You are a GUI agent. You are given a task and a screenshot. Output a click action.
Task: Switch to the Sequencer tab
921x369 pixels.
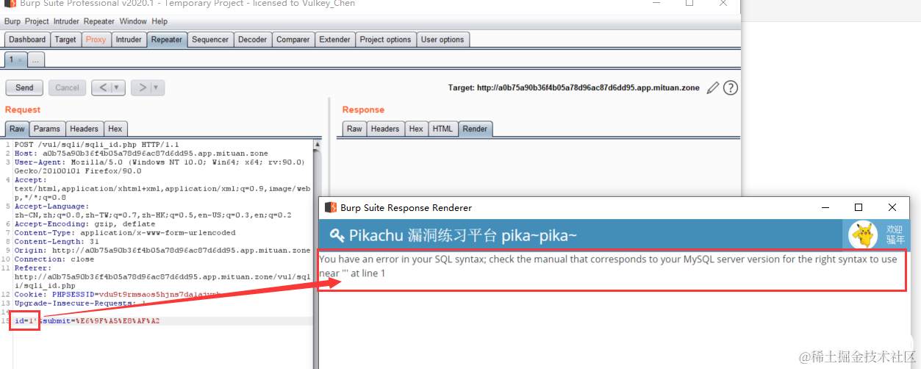pos(210,40)
